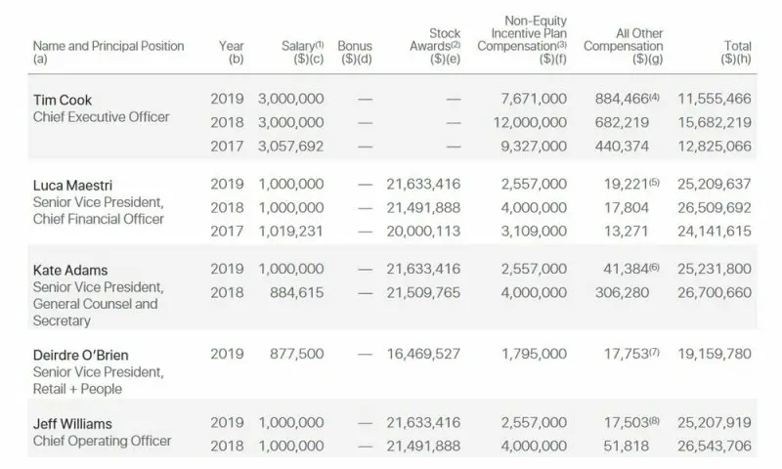Click the Stock Awards column header
Image resolution: width=782 pixels, height=469 pixels.
(x=435, y=46)
